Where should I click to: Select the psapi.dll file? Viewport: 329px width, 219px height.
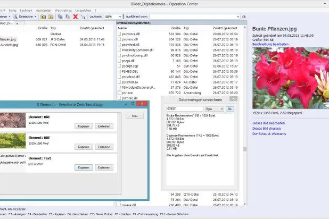(x=128, y=61)
